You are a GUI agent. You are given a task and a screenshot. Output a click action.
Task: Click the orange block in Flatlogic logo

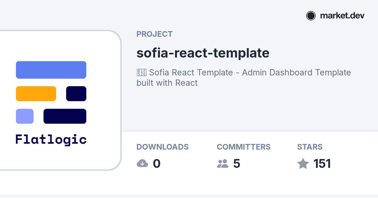[x=36, y=94]
